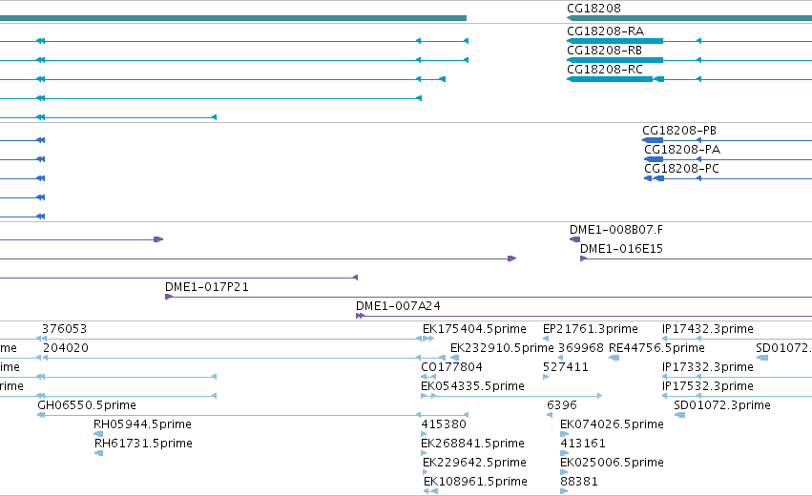Click the RH61731.5prime EST label

[x=143, y=444]
